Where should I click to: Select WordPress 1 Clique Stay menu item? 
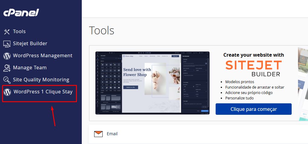coord(43,92)
